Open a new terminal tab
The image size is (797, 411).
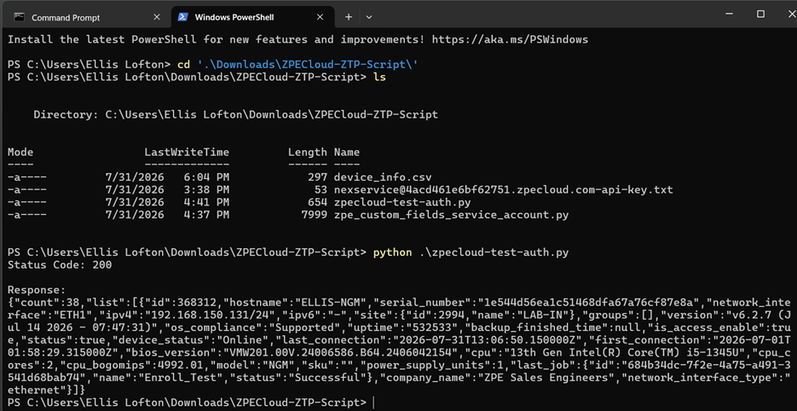tap(348, 17)
